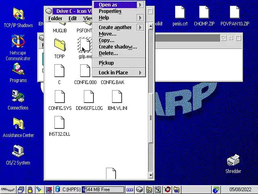258x194 pixels.
Task: Click the Drive C title bar drive icon
Action: pos(49,11)
